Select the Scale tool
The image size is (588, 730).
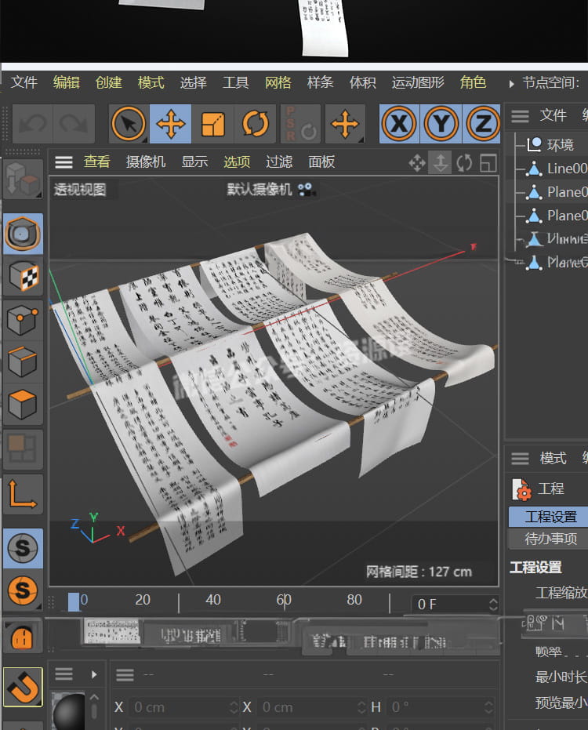click(x=213, y=124)
